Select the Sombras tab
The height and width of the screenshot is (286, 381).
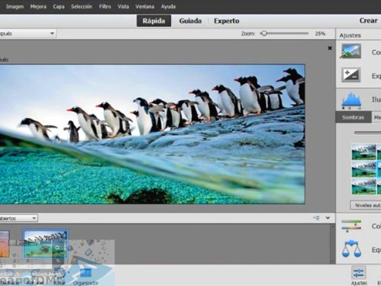[x=353, y=118]
